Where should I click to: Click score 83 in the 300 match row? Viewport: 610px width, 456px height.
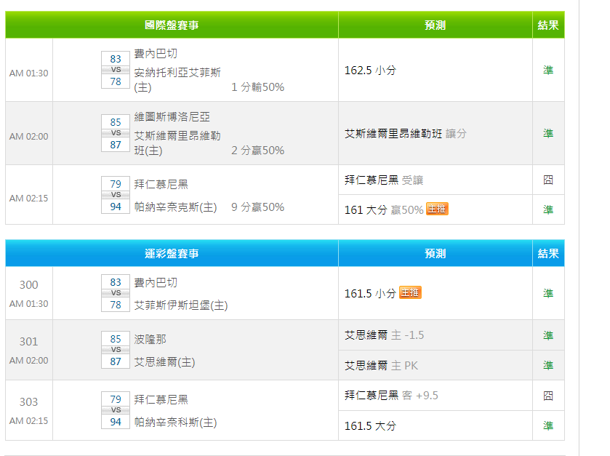click(116, 282)
